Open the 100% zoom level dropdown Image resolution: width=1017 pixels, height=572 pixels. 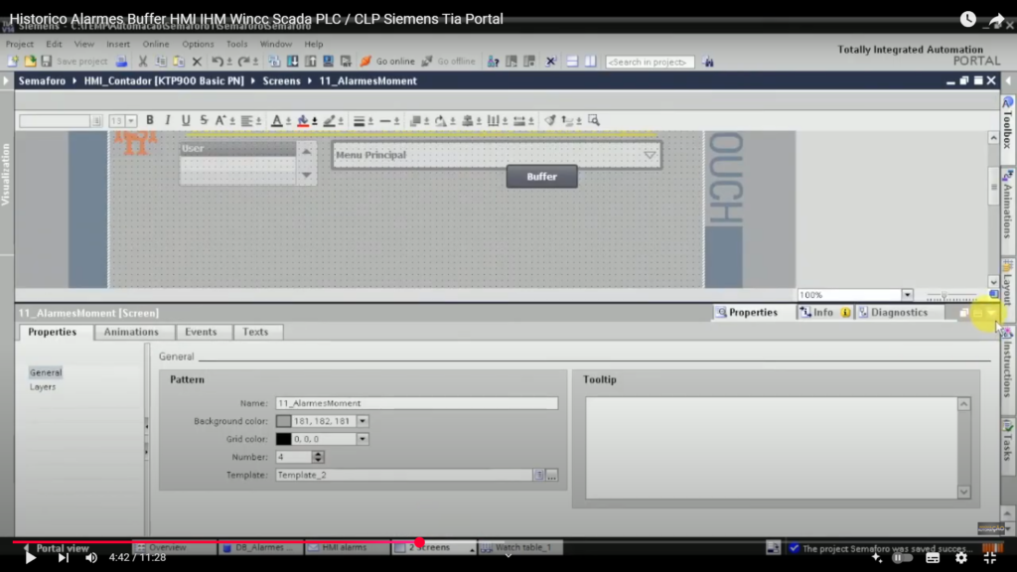coord(907,295)
